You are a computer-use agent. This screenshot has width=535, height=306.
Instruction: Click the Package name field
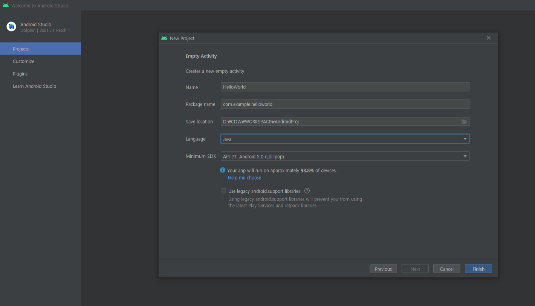point(345,104)
